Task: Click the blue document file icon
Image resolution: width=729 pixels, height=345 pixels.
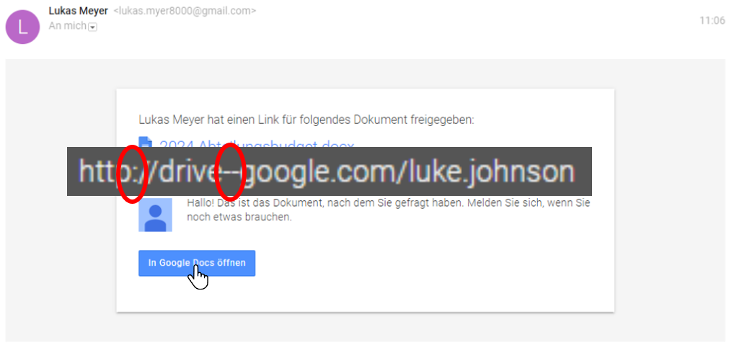Action: [146, 142]
